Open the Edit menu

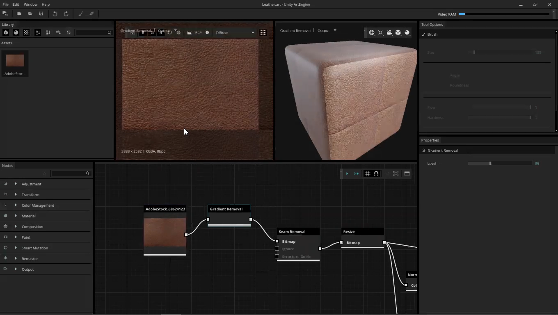(16, 5)
